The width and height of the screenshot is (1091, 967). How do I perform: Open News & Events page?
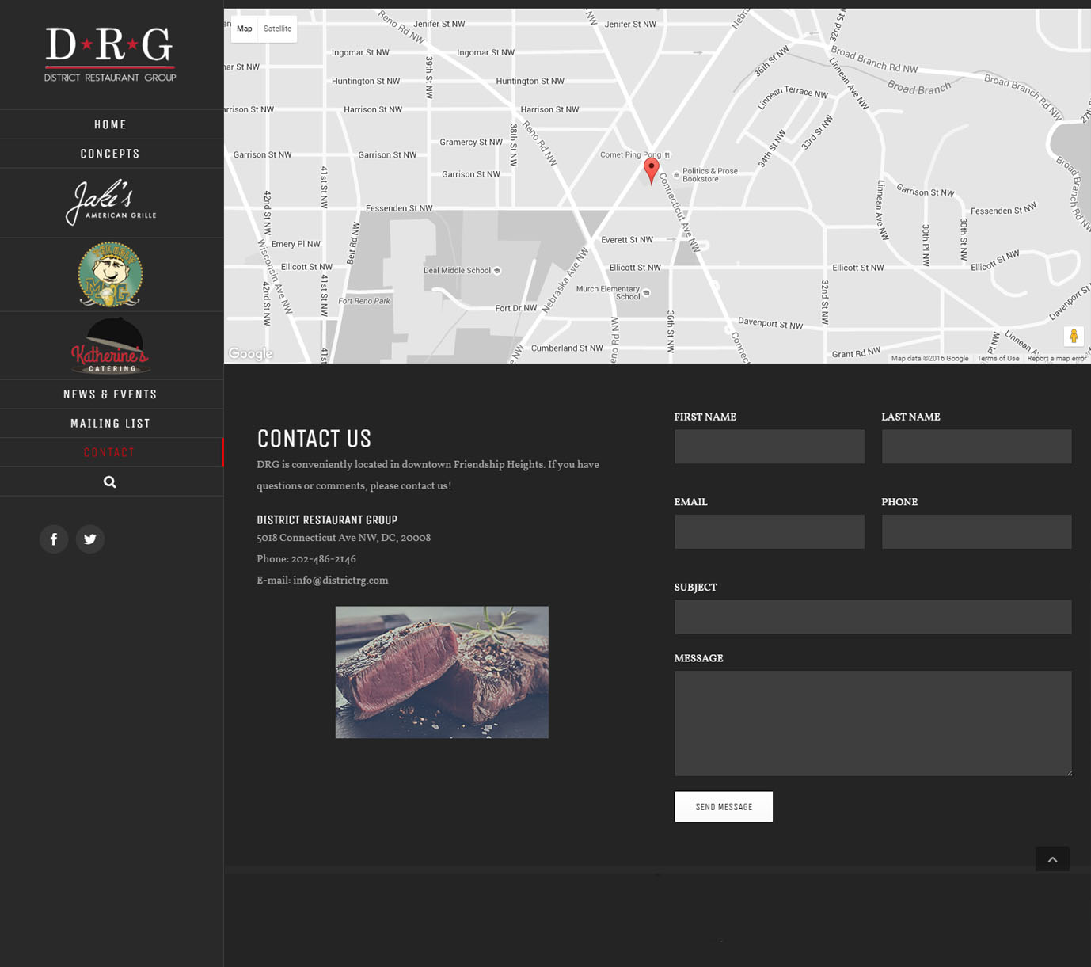click(x=110, y=394)
